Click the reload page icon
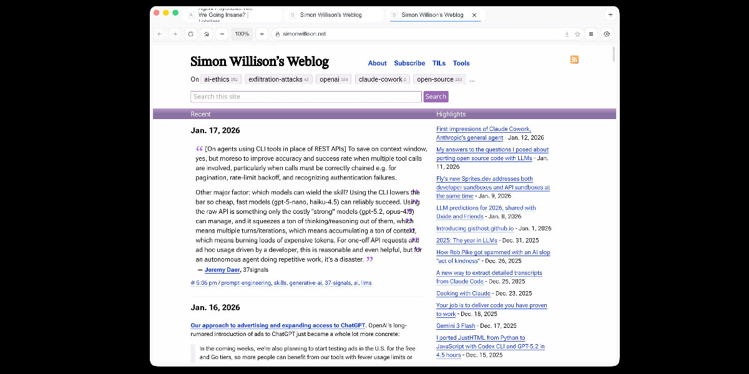This screenshot has height=374, width=749. click(190, 34)
